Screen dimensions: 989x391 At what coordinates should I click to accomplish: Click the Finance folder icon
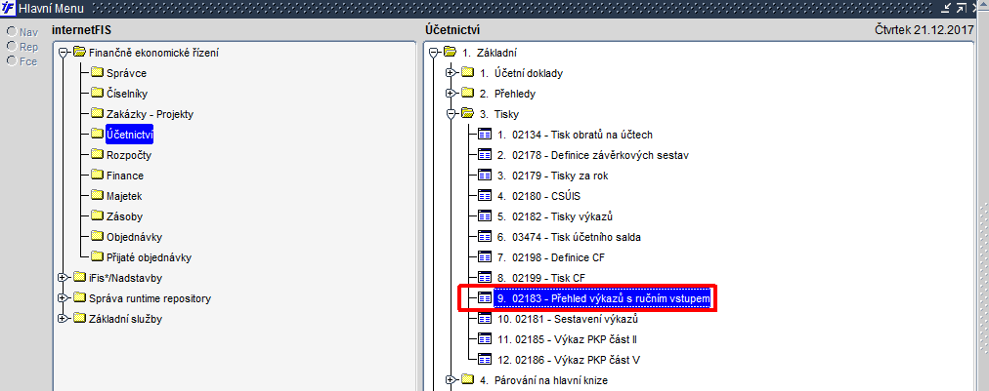(97, 176)
